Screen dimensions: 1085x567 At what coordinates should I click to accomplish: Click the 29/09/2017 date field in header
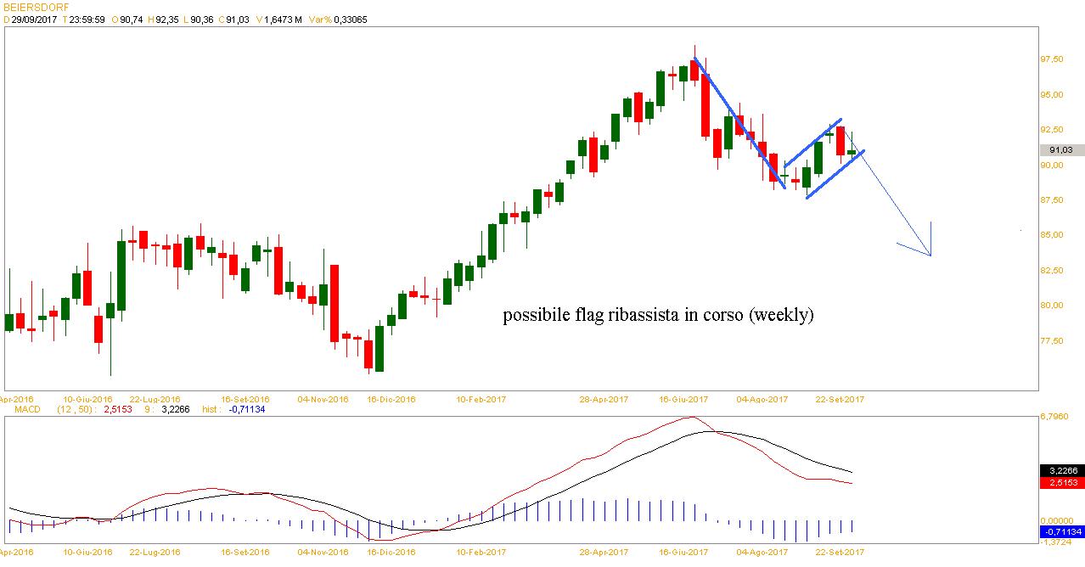click(x=35, y=19)
